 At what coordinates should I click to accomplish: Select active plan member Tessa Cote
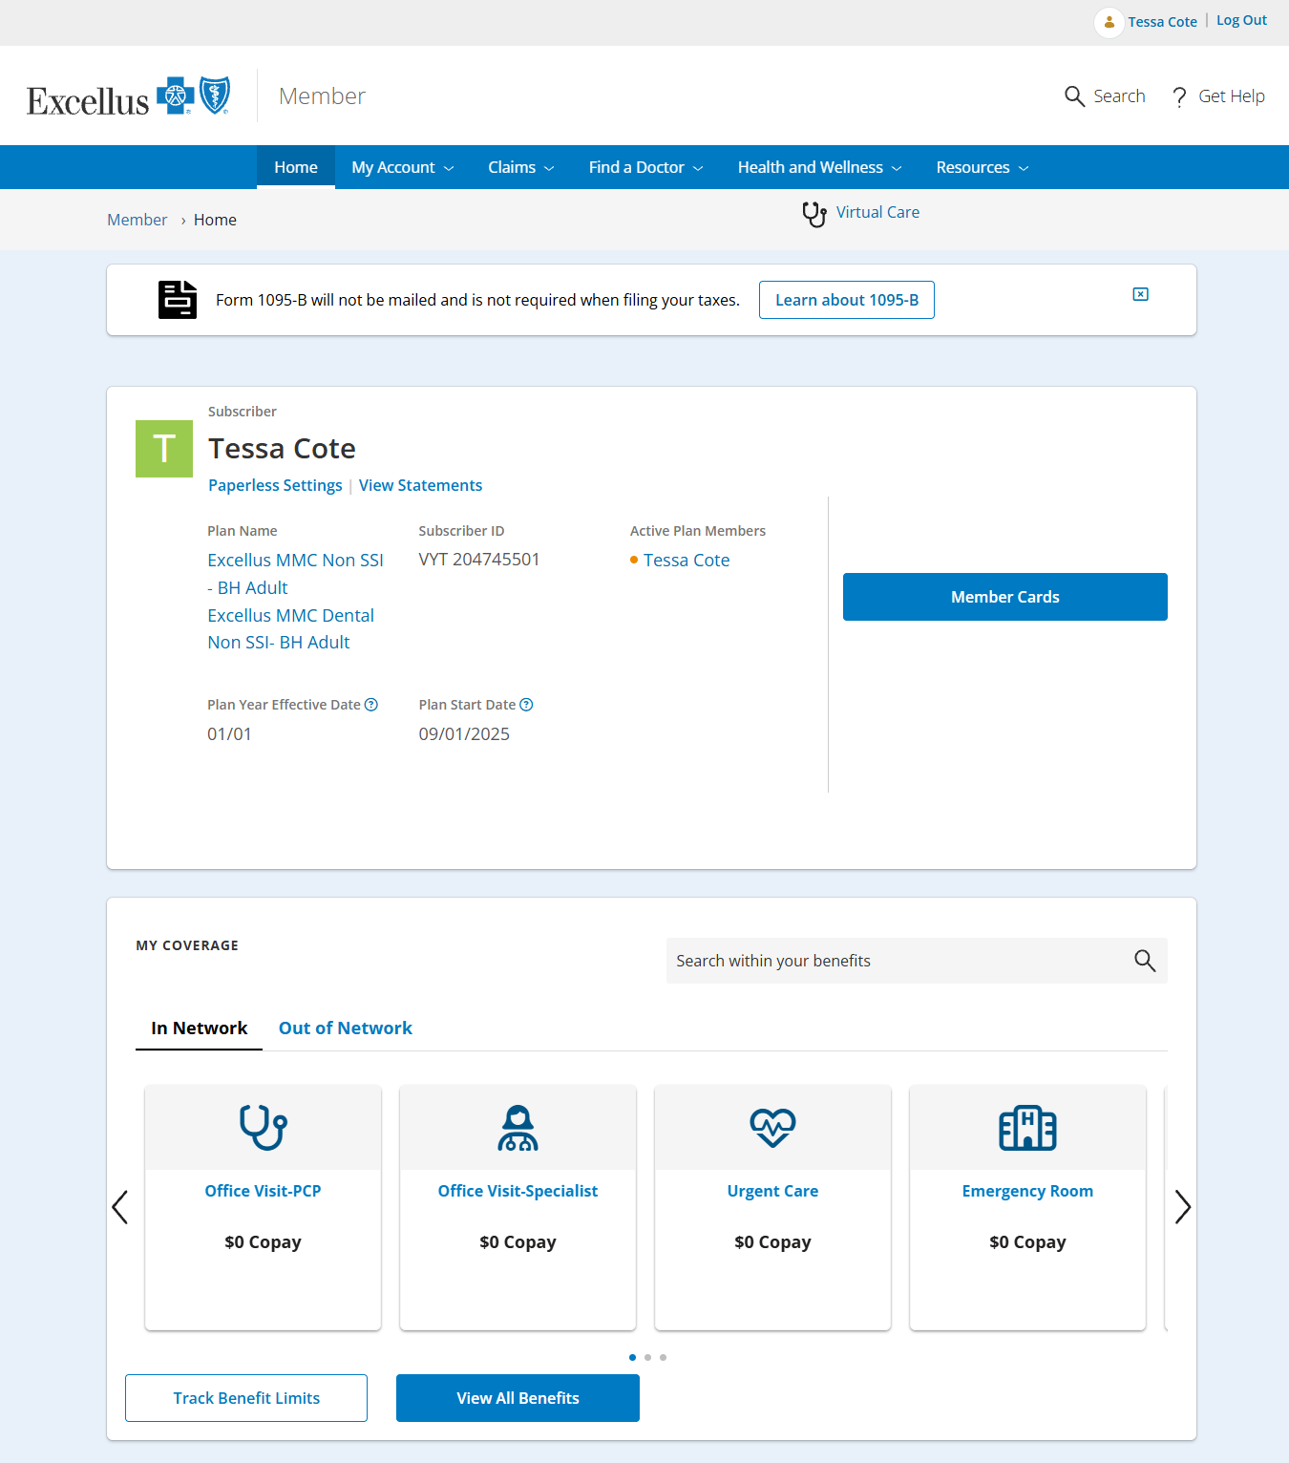tap(687, 560)
